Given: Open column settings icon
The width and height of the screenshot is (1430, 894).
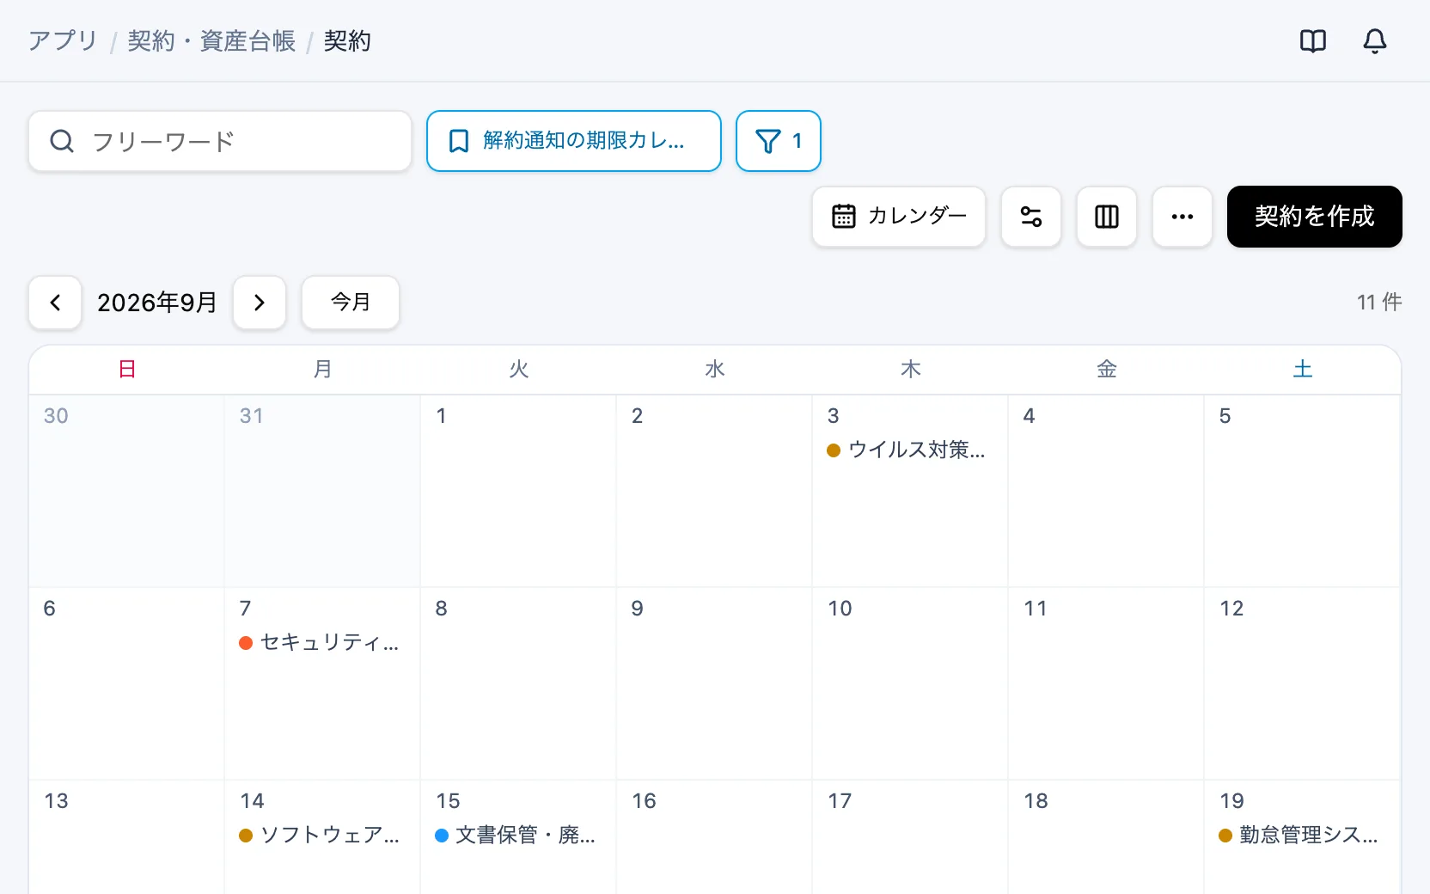Looking at the screenshot, I should click(1107, 217).
